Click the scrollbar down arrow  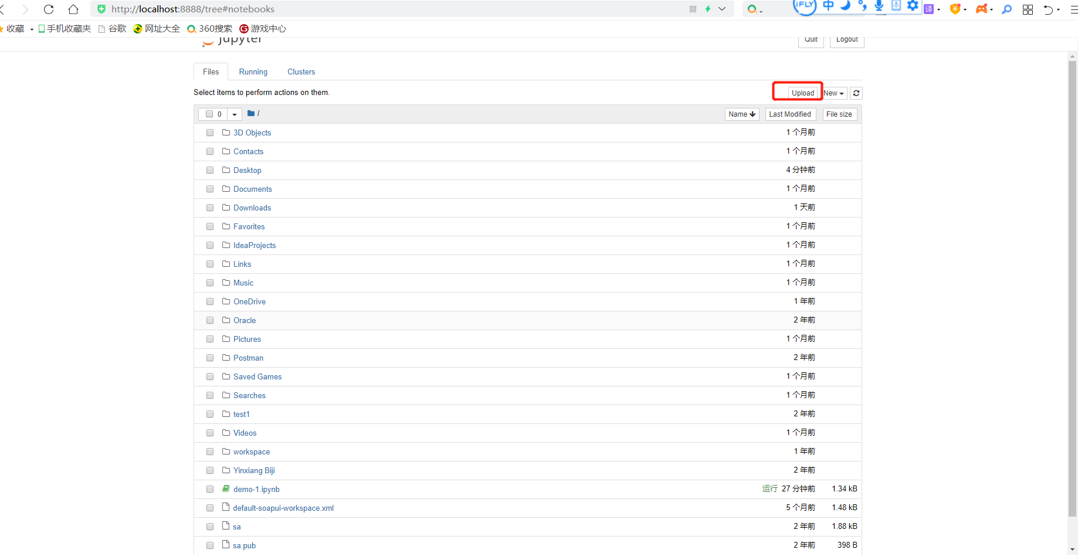click(x=1072, y=549)
